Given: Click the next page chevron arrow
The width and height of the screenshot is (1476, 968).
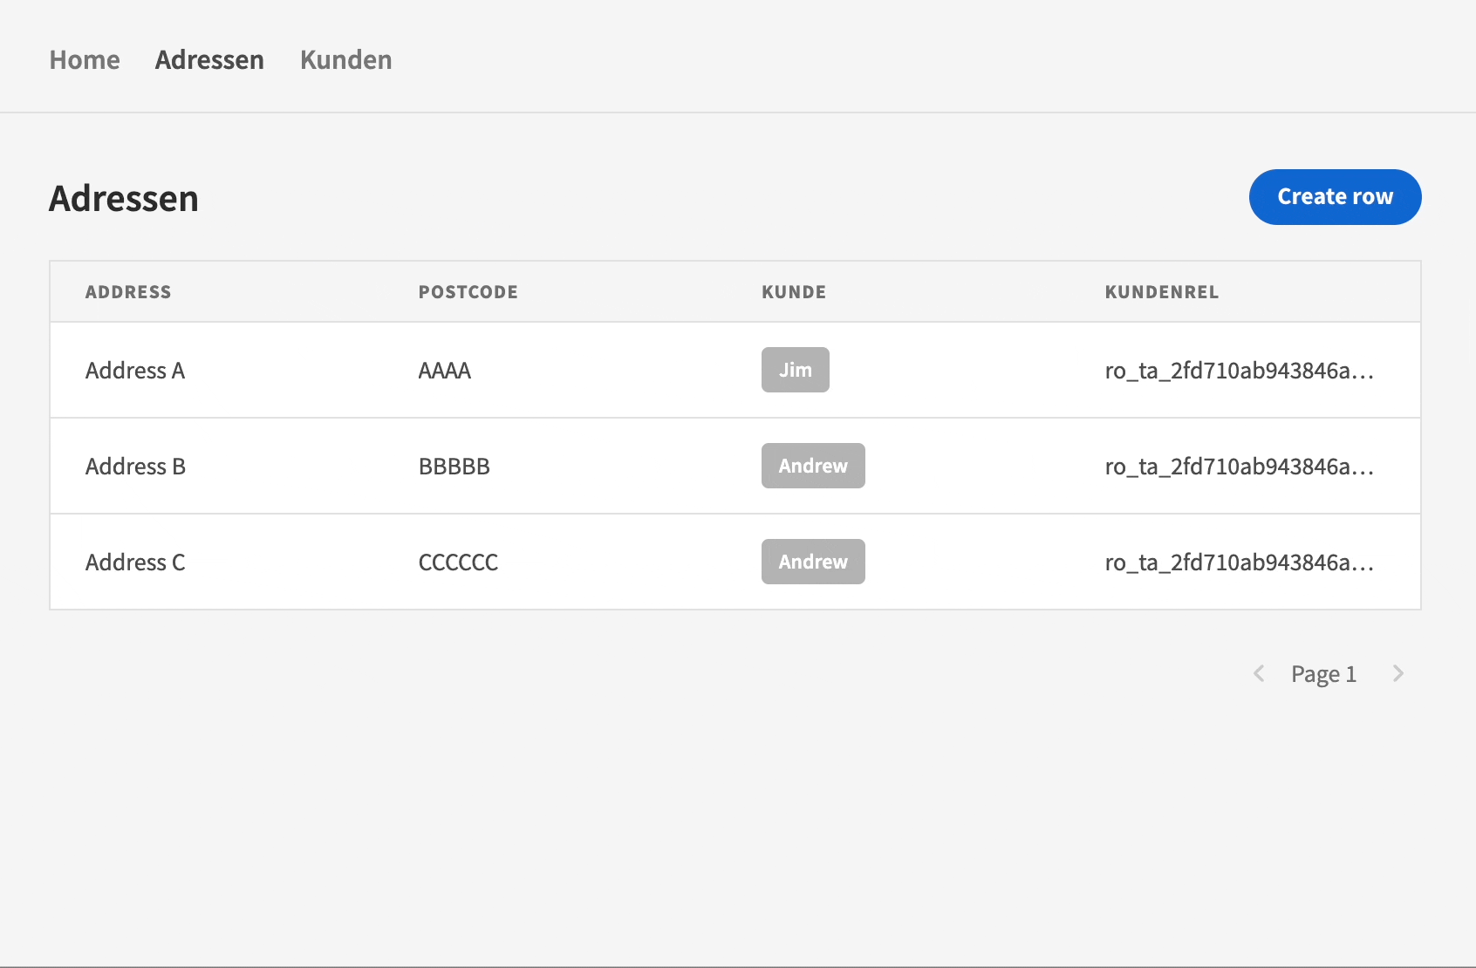Looking at the screenshot, I should point(1398,673).
